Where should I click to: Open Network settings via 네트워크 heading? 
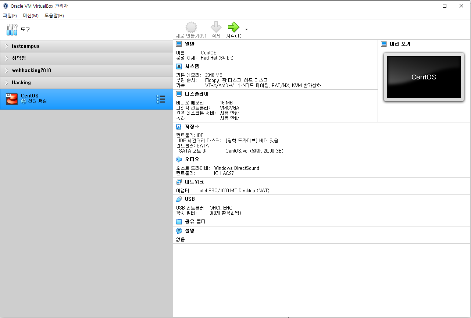[194, 182]
